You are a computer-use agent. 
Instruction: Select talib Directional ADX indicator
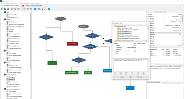(x=129, y=37)
